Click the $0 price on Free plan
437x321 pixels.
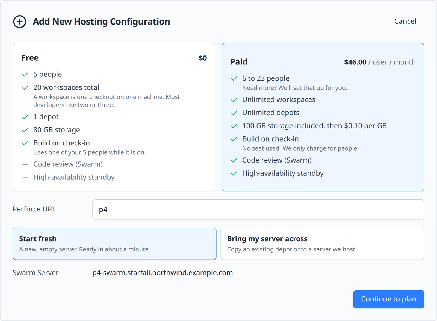pyautogui.click(x=203, y=58)
